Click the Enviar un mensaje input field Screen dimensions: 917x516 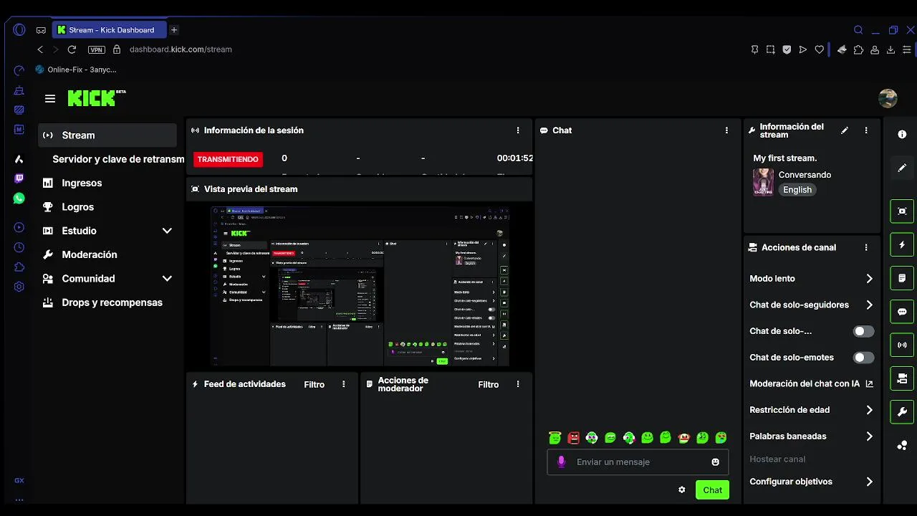pyautogui.click(x=638, y=462)
